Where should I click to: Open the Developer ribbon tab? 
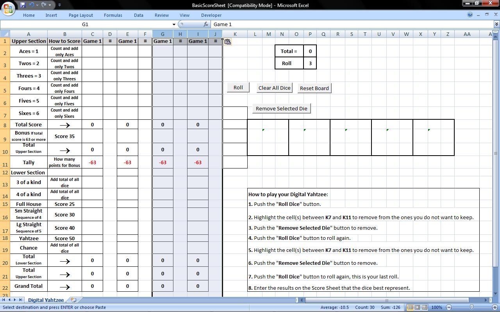coord(211,15)
